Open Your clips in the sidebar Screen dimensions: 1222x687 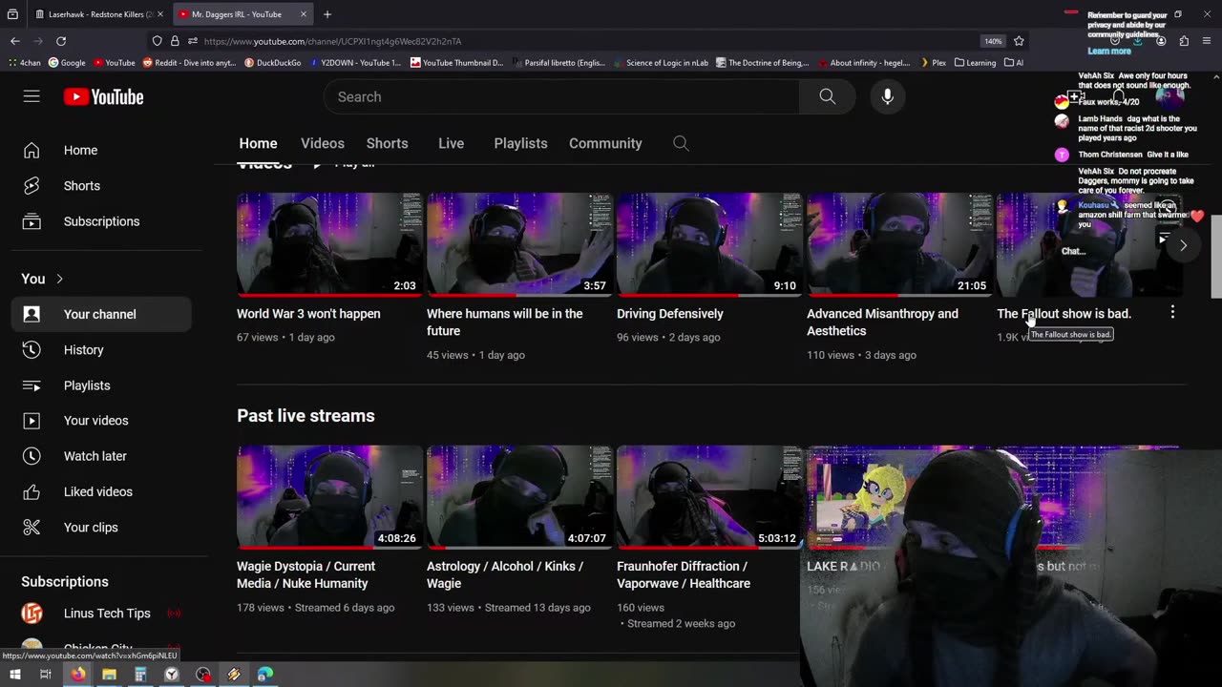101,527
